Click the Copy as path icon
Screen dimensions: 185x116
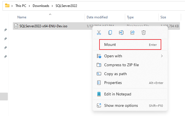point(99,74)
